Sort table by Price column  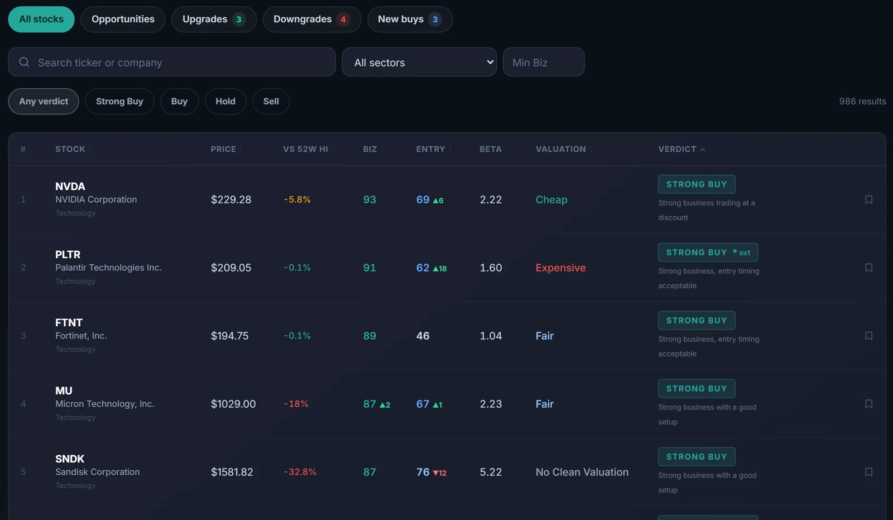(x=227, y=149)
